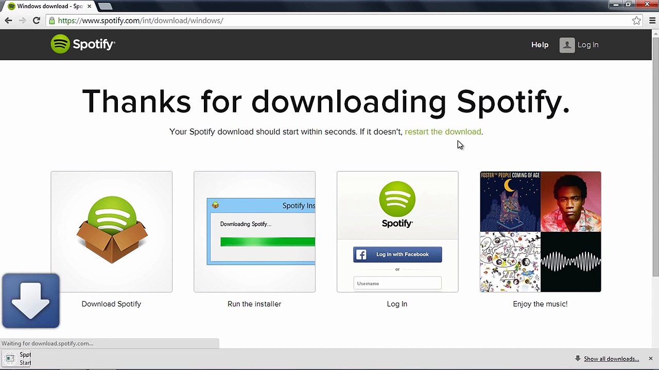Open the Chrome menu hamburger icon
This screenshot has width=659, height=370.
pos(652,21)
